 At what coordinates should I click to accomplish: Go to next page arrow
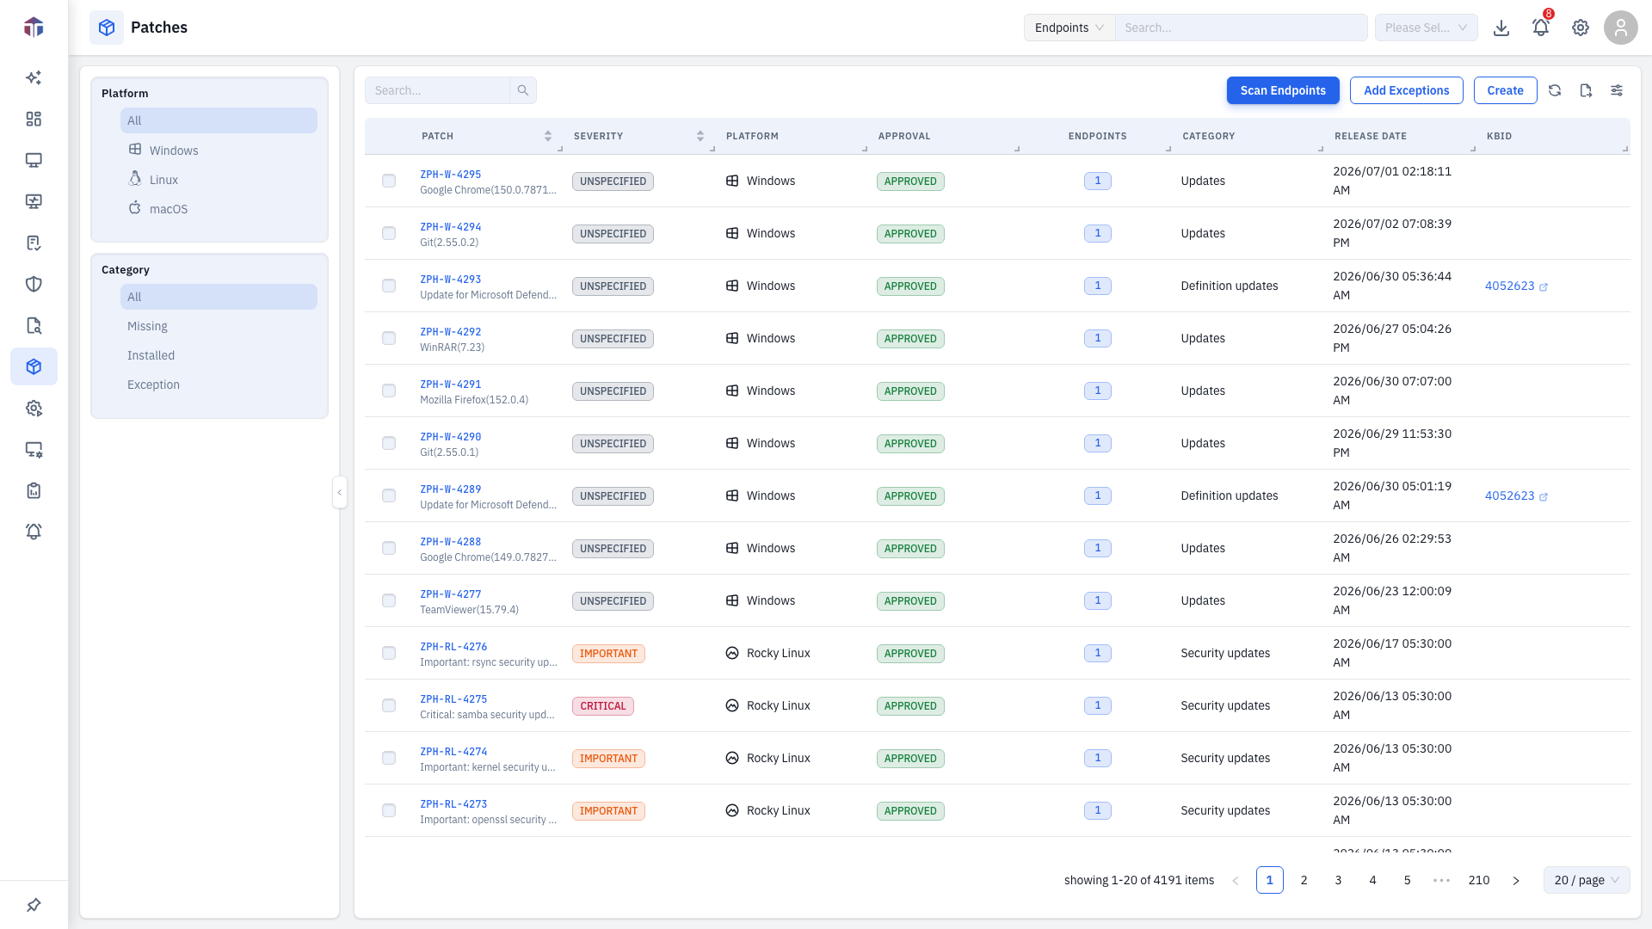point(1516,880)
